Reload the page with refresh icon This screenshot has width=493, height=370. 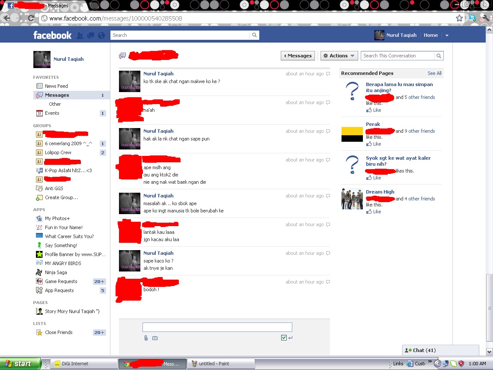31,18
